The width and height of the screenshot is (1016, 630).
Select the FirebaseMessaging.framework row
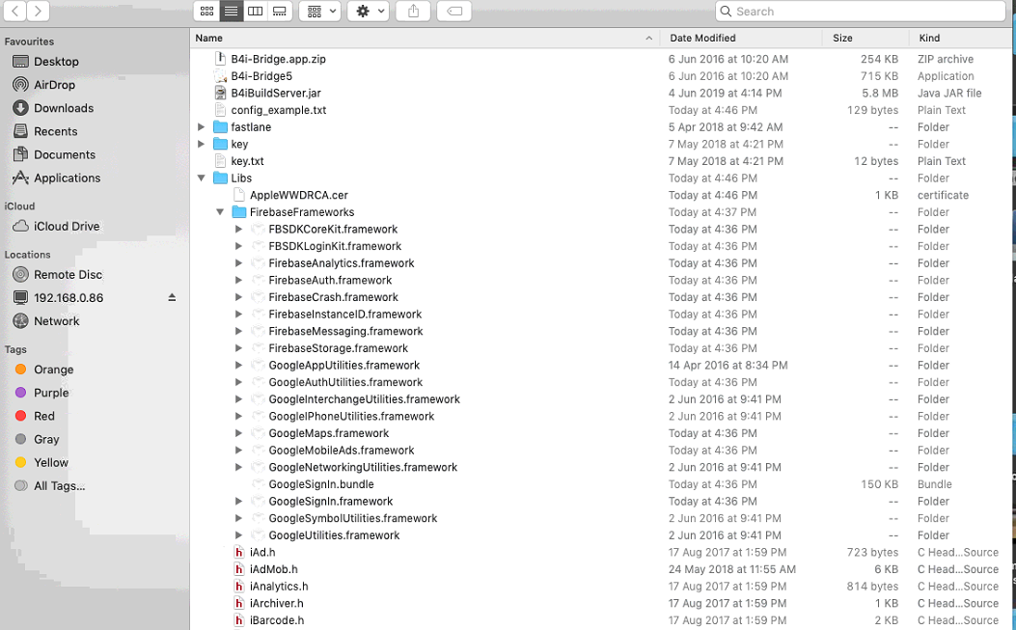[603, 331]
